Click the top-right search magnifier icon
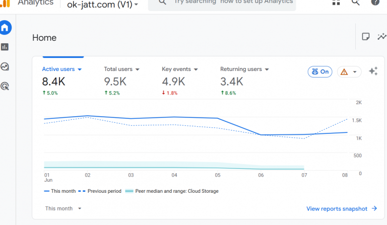This screenshot has height=225, width=387. (x=355, y=2)
